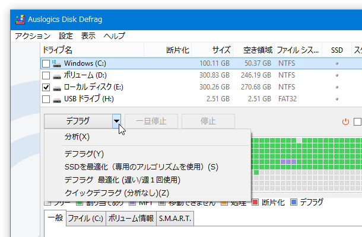Click the red 断片化 legend swatch

(x=255, y=203)
